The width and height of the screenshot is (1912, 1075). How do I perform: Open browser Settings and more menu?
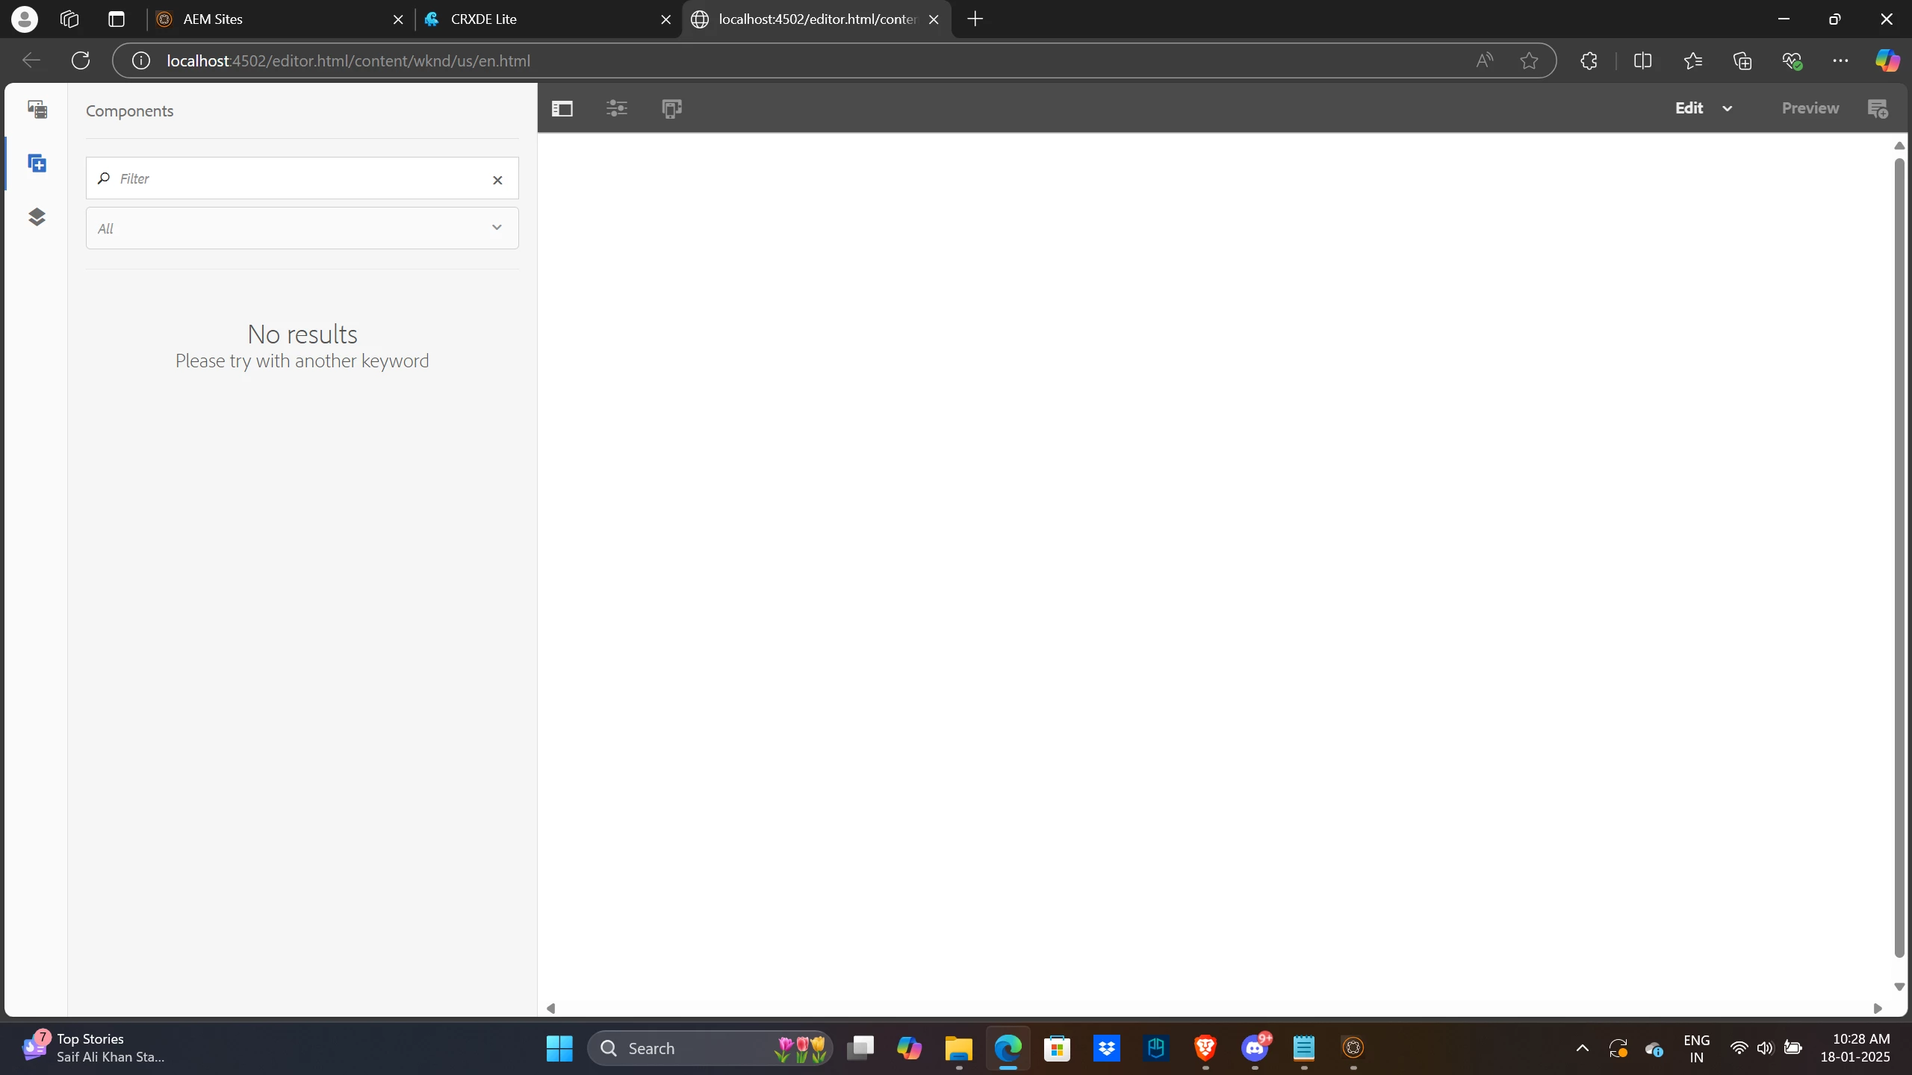tap(1840, 60)
